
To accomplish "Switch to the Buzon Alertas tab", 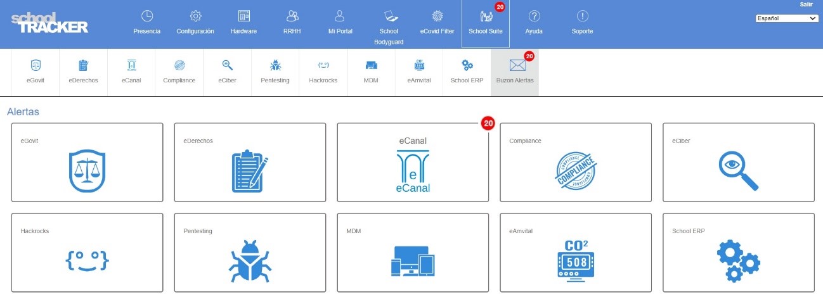I will click(514, 72).
